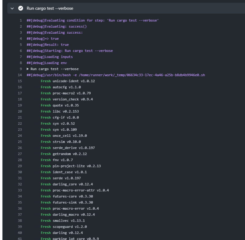Select line number 41 at the bottom
The image size is (245, 240).
[x=19, y=237]
